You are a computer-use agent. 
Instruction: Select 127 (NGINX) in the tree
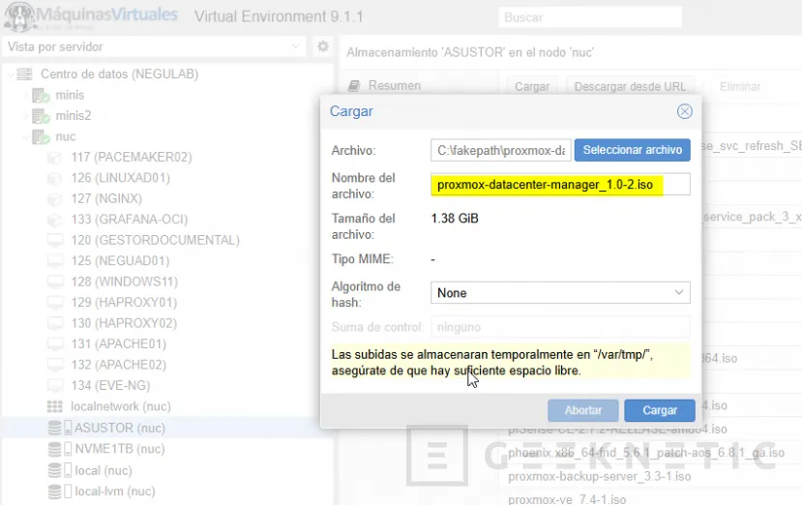[x=106, y=198]
